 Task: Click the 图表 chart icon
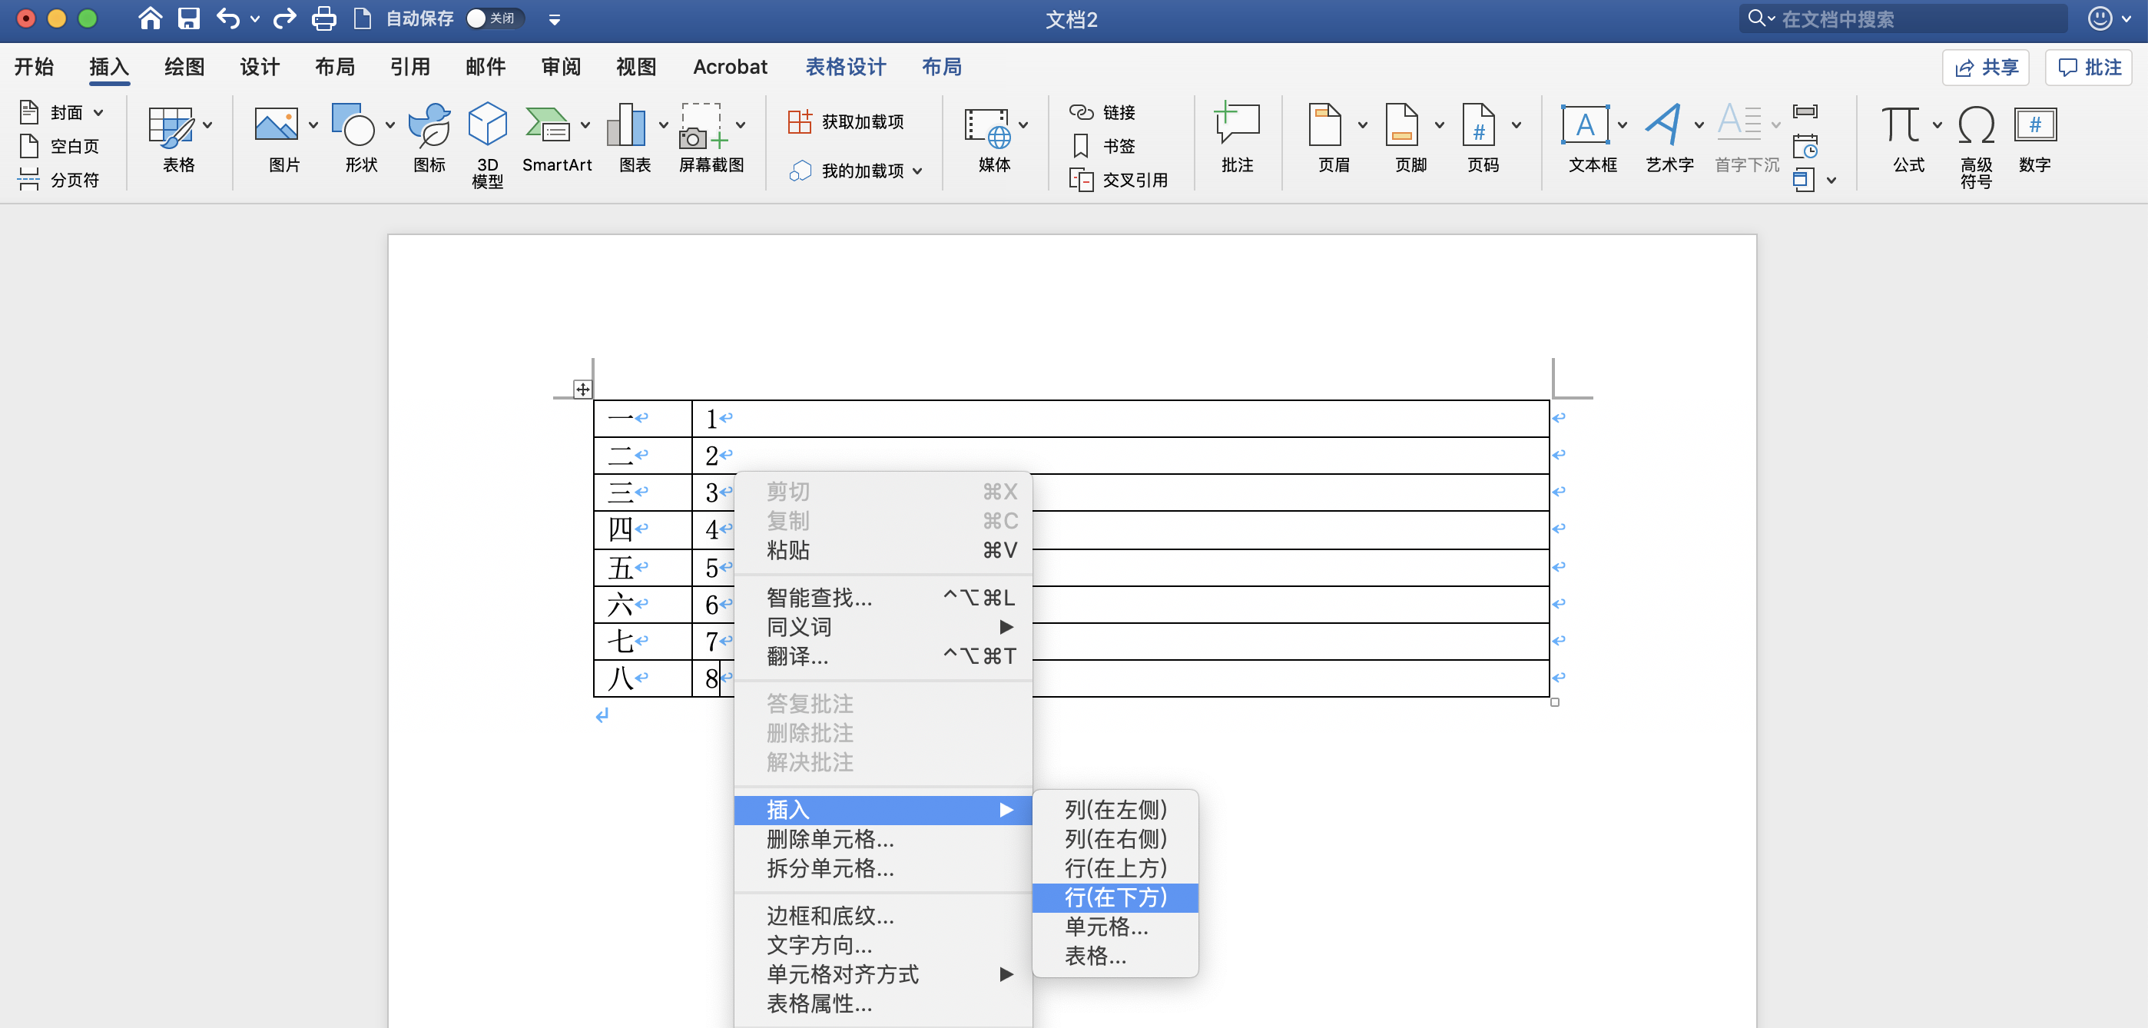tap(627, 127)
